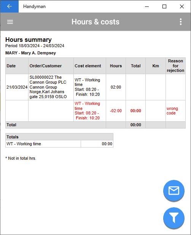Maximize the Handyman window
The height and width of the screenshot is (235, 191).
[x=164, y=6]
